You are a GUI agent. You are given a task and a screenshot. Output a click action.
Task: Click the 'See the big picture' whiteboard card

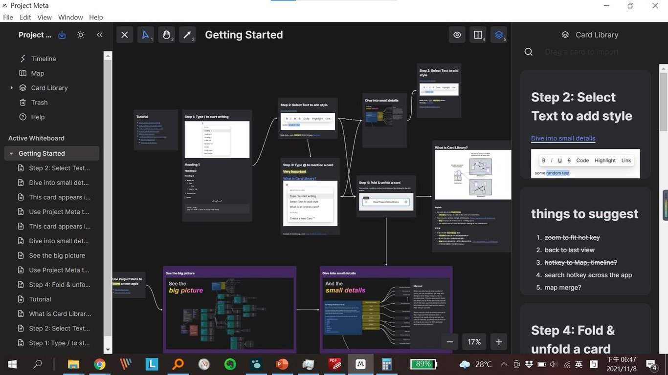click(229, 310)
